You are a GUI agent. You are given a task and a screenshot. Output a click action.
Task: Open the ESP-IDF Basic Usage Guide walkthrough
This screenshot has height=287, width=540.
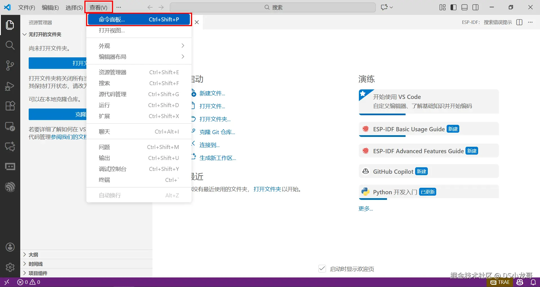[x=429, y=129]
